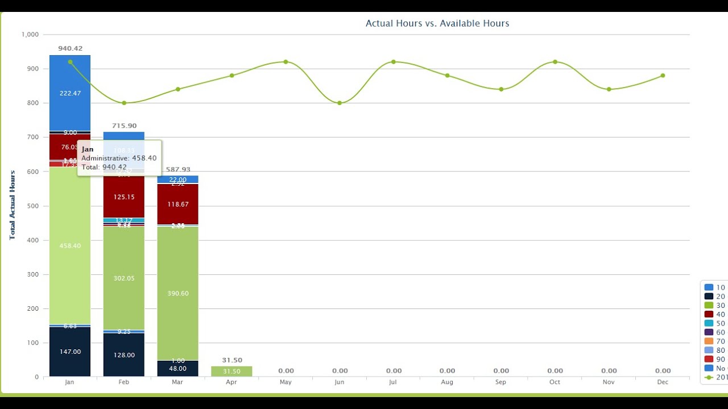728x409 pixels.
Task: Click the Sep point on the green line
Action: coord(501,89)
